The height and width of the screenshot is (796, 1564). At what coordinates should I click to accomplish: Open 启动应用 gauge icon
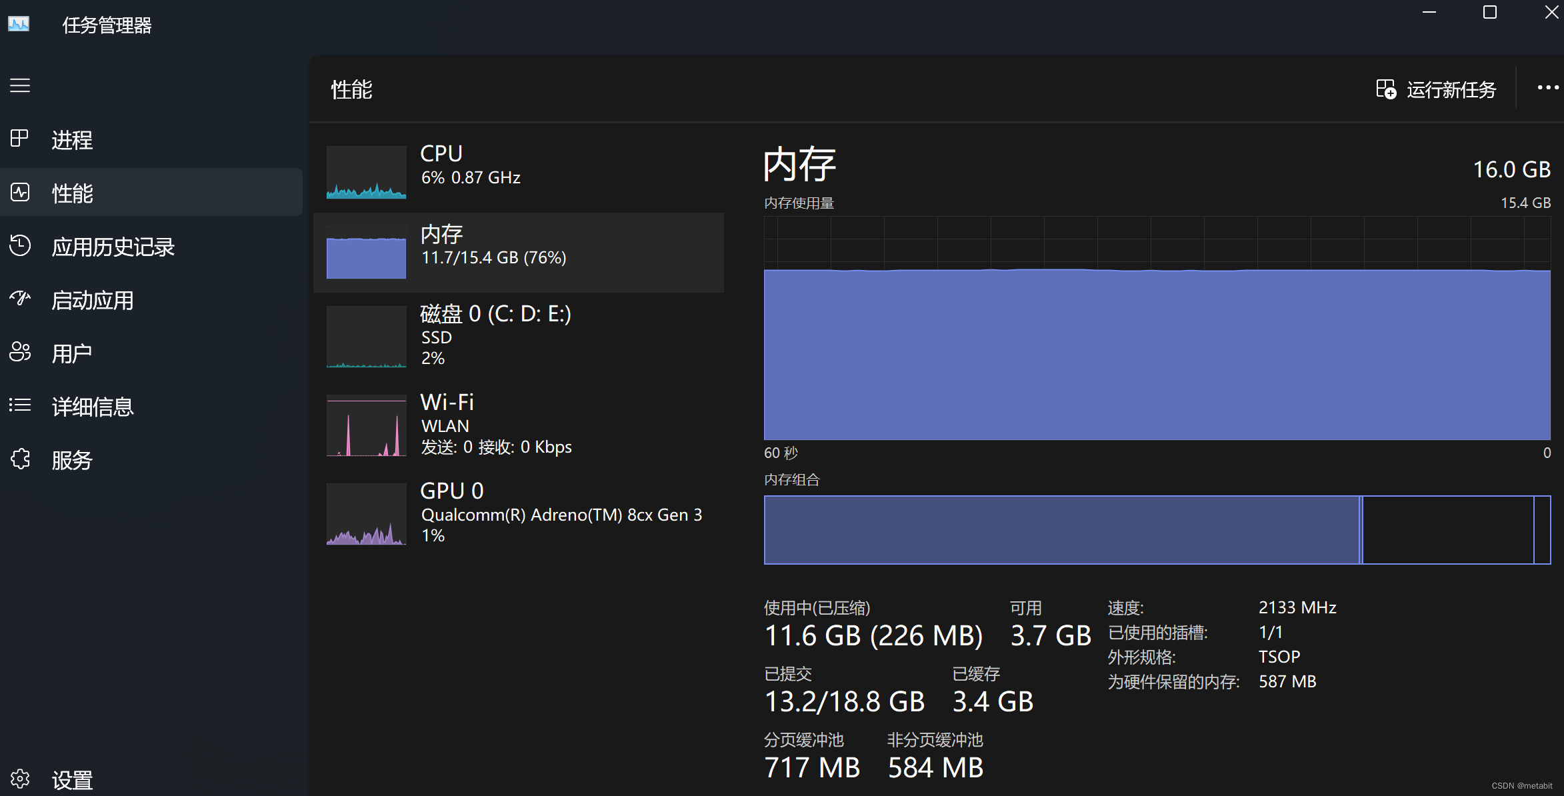(20, 299)
